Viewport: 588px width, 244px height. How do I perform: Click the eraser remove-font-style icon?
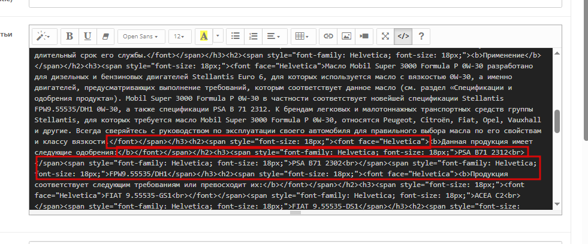pyautogui.click(x=105, y=37)
